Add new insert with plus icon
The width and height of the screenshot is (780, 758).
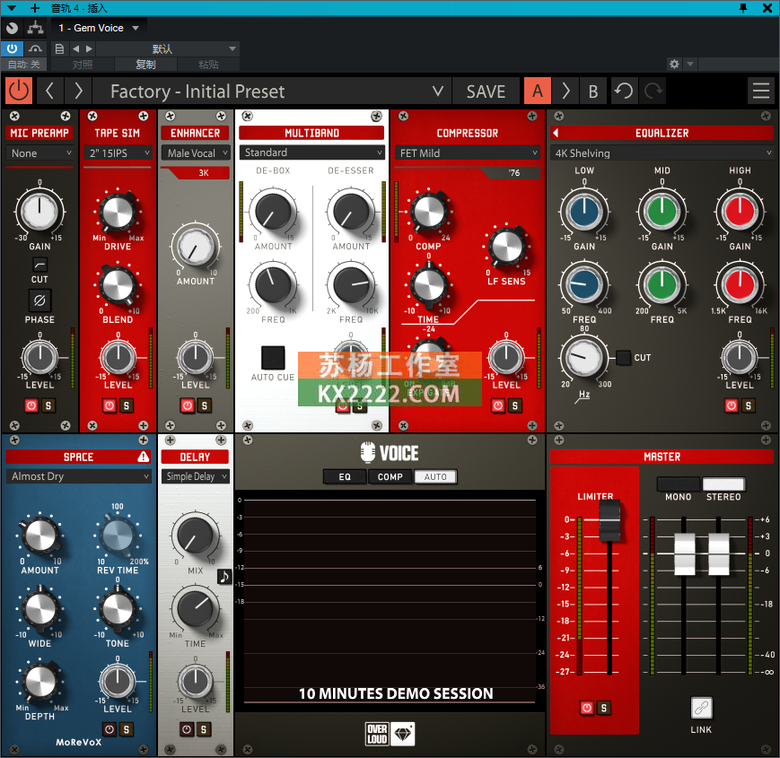[35, 8]
